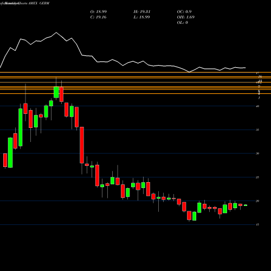The image size is (271, 271).
Task: Click the OH: 1.69 reading
Action: coord(186,17)
